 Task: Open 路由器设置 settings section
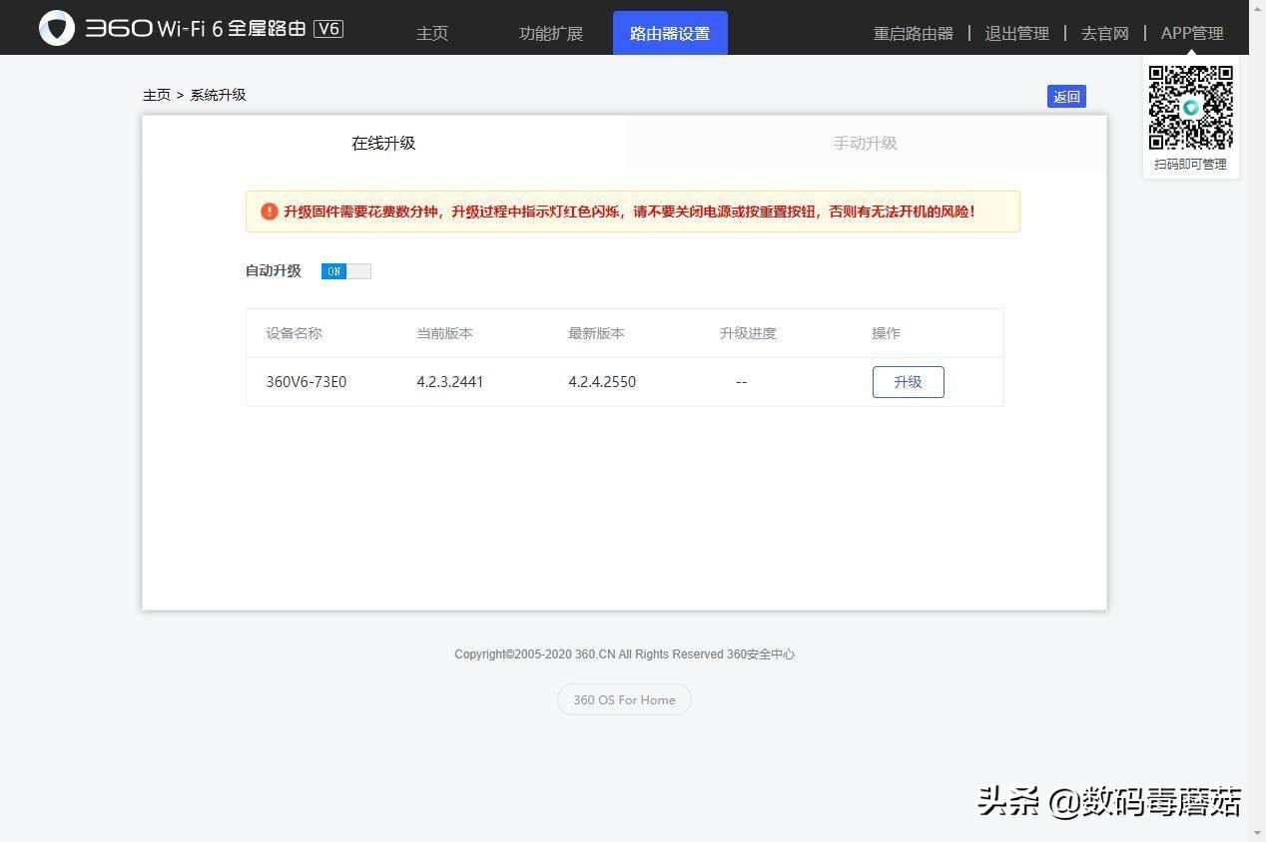(x=669, y=33)
